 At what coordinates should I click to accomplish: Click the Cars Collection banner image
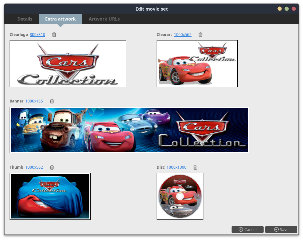(x=129, y=130)
